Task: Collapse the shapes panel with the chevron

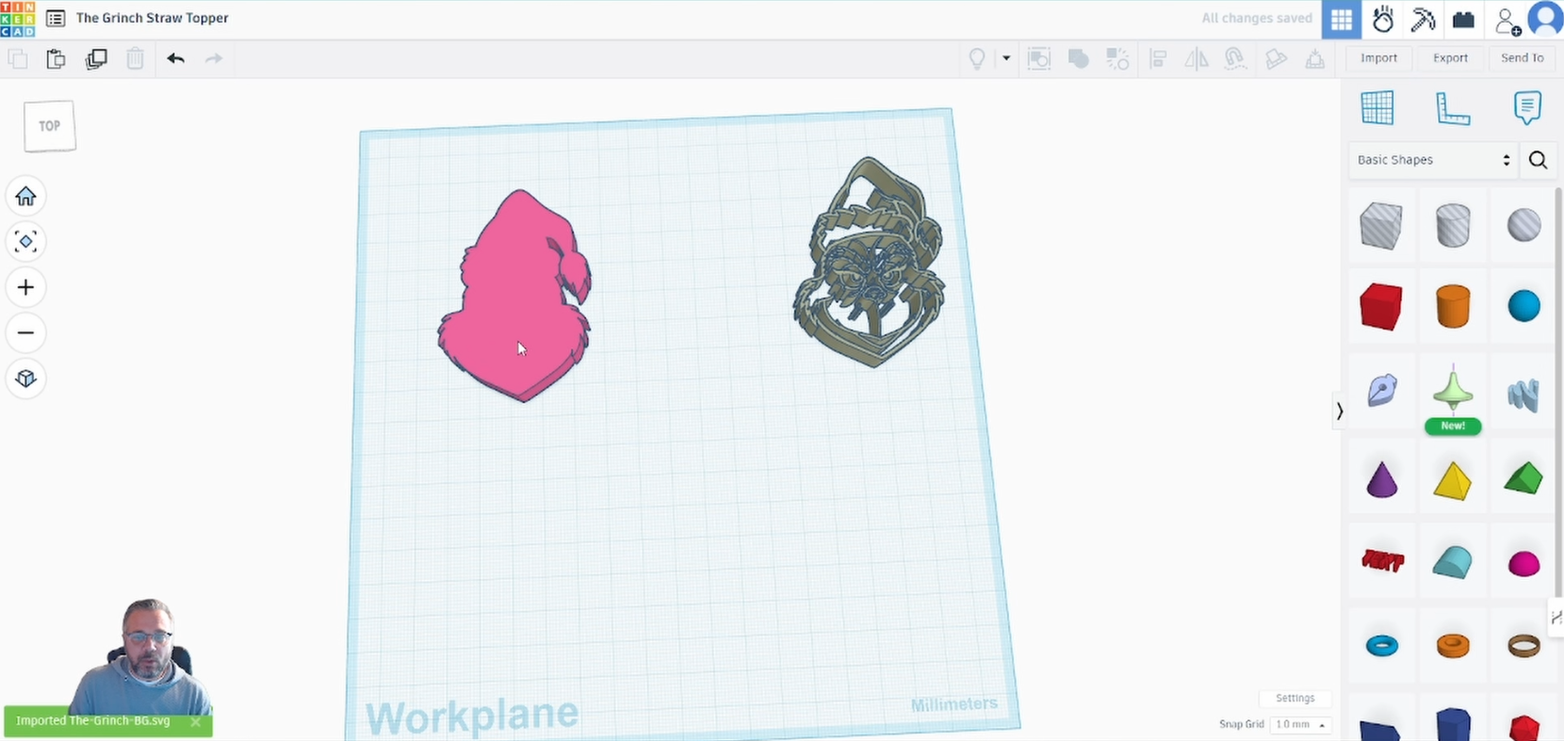Action: [1339, 411]
